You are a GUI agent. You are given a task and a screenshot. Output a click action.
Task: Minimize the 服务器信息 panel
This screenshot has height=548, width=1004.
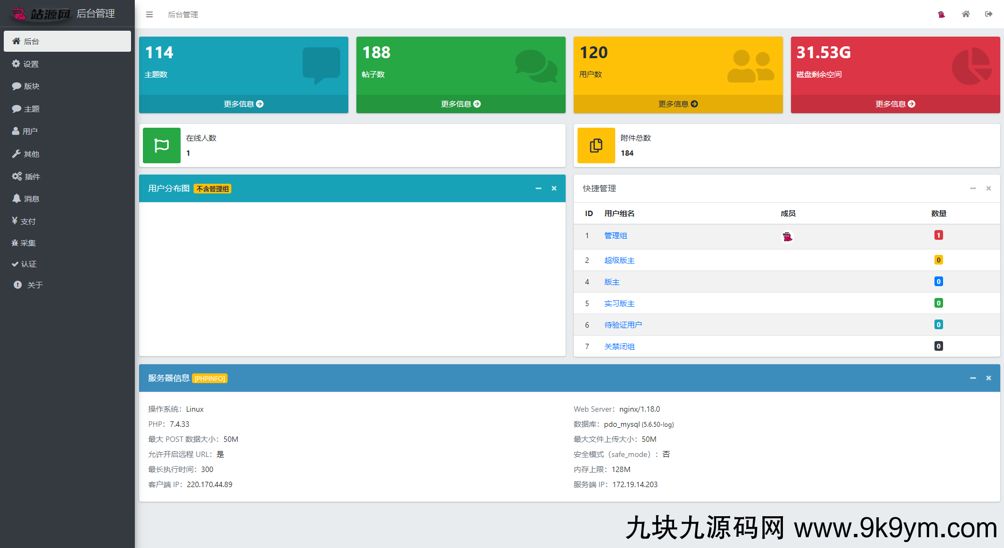973,378
